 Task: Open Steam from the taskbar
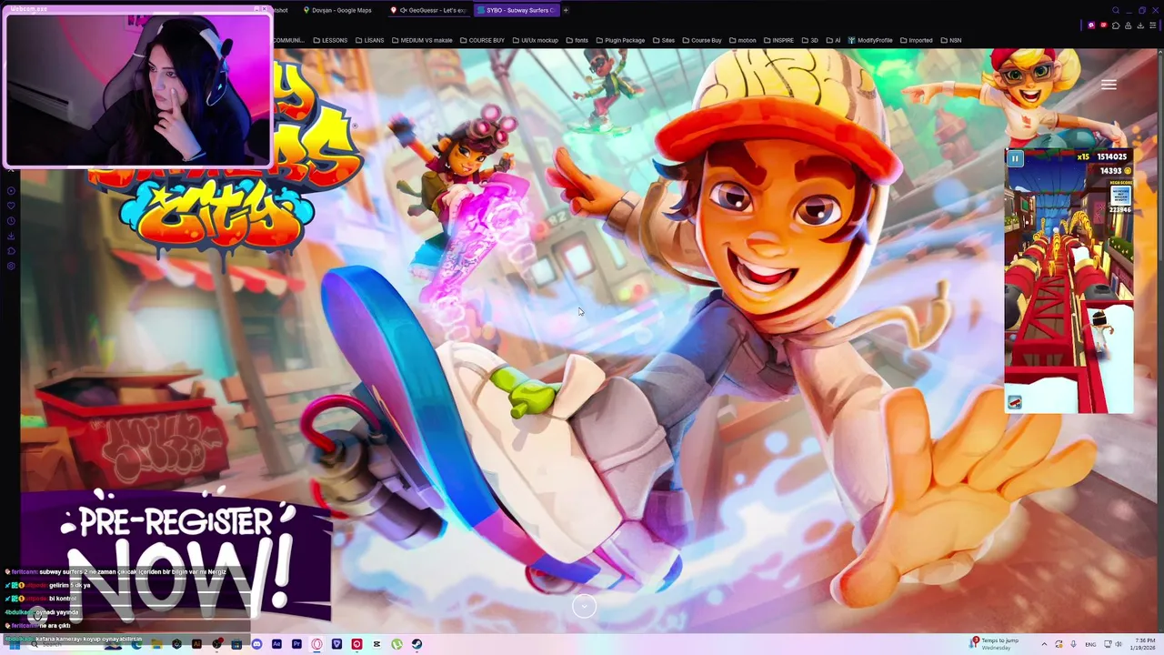416,644
